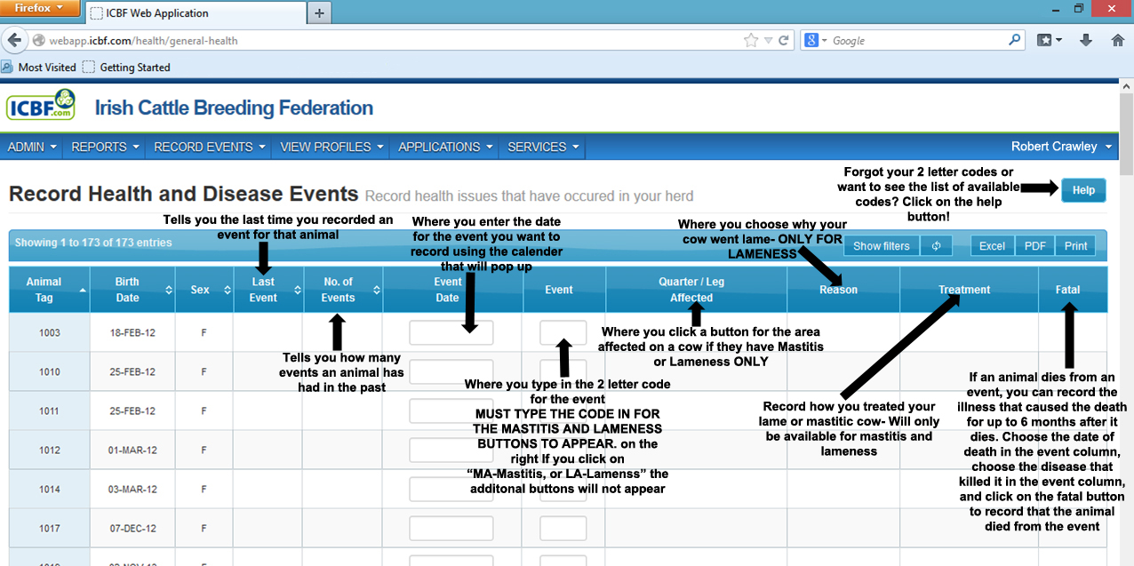Screen dimensions: 1134x566
Task: Open the Firefox application menu
Action: pyautogui.click(x=39, y=8)
